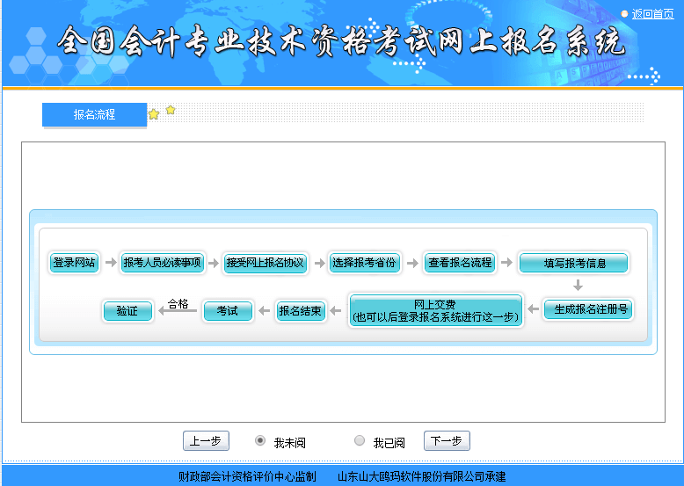This screenshot has width=684, height=486.
Task: Click the small yellow star icon
Action: click(x=171, y=110)
